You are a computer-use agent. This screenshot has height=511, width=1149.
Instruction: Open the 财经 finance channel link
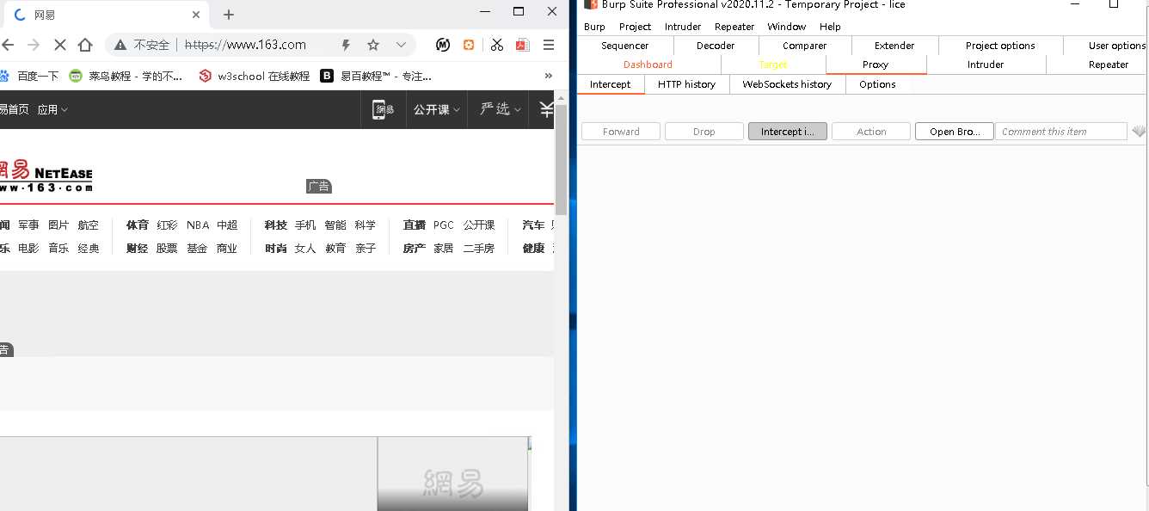[137, 248]
